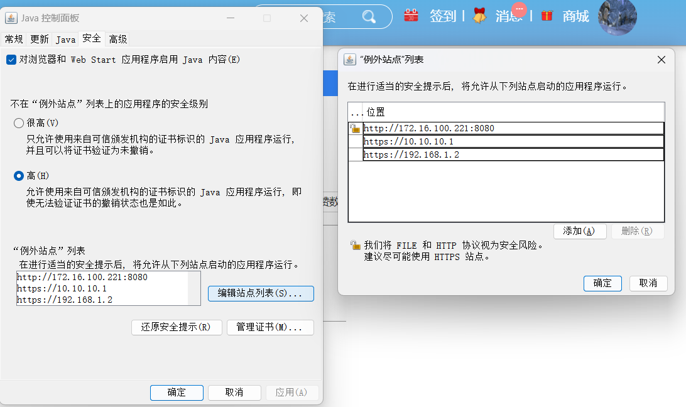This screenshot has width=686, height=407.
Task: Click 取消 in the "例外站点"列表 dialog
Action: [648, 283]
